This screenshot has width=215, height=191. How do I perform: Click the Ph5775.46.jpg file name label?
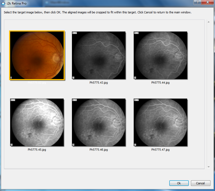99,150
